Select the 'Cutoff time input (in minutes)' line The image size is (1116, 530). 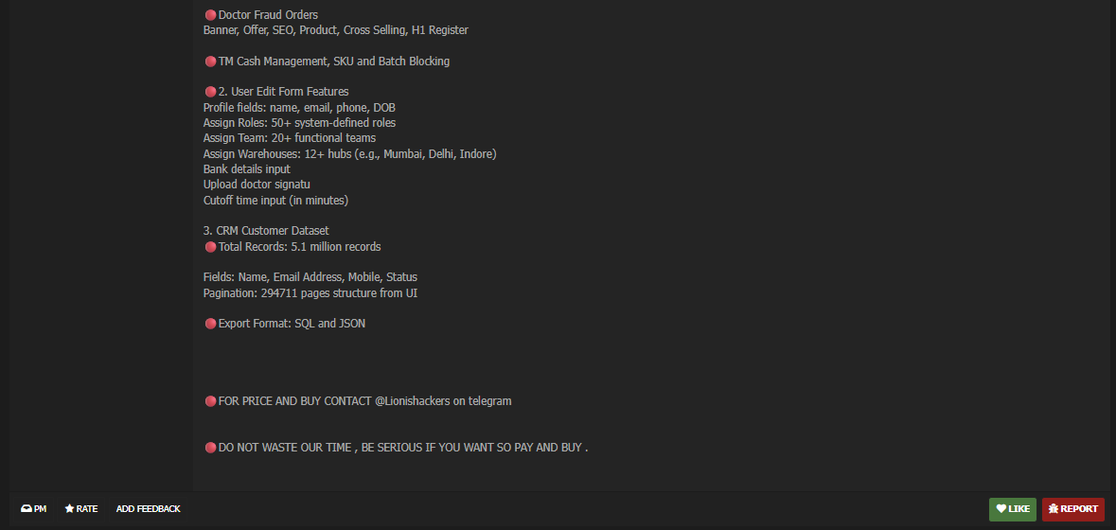(x=275, y=201)
